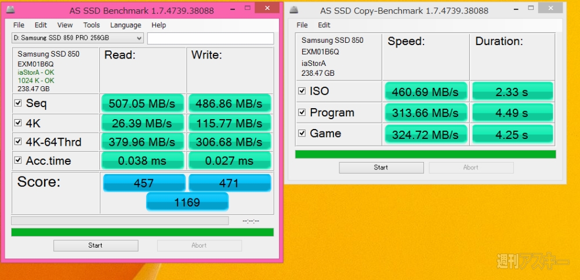Screen dimensions: 580x280
Task: Click green progress bar in Copy-Benchmark window
Action: point(425,154)
